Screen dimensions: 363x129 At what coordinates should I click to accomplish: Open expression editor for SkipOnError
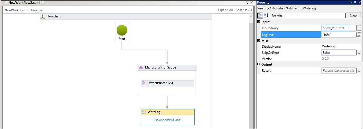(x=359, y=53)
